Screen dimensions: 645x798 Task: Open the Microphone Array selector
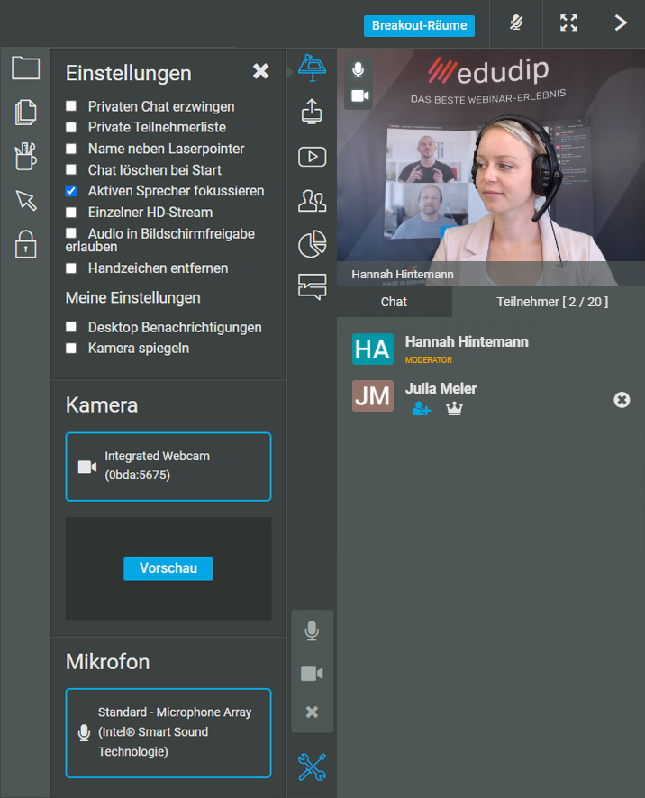[x=168, y=732]
